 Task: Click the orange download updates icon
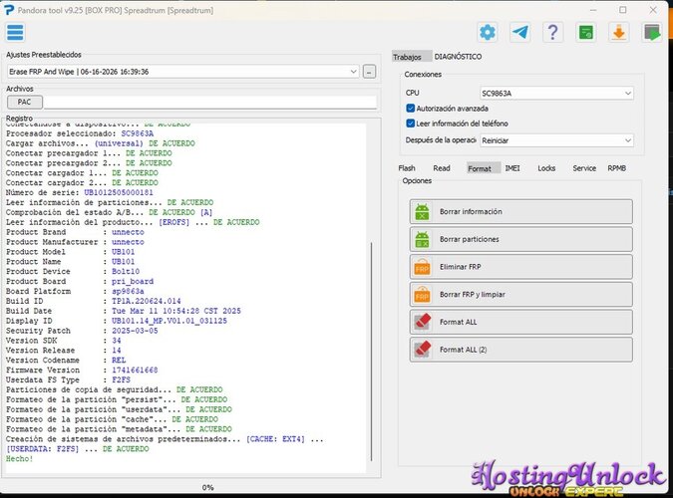coord(618,32)
